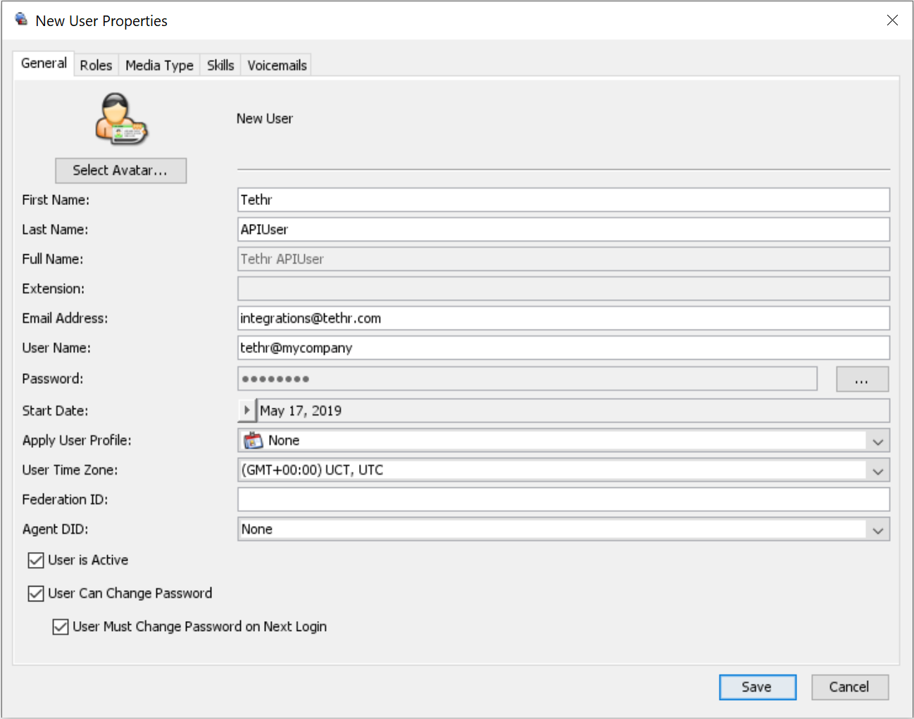Open the User Time Zone dropdown
Viewport: 914px width, 719px height.
(877, 471)
